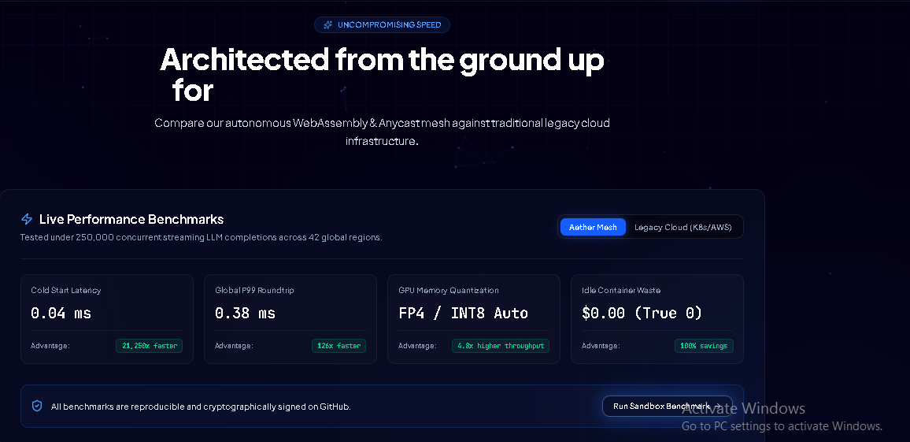Screen dimensions: 910x442
Task: Click the 0.04 ms latency value
Action: tap(61, 313)
